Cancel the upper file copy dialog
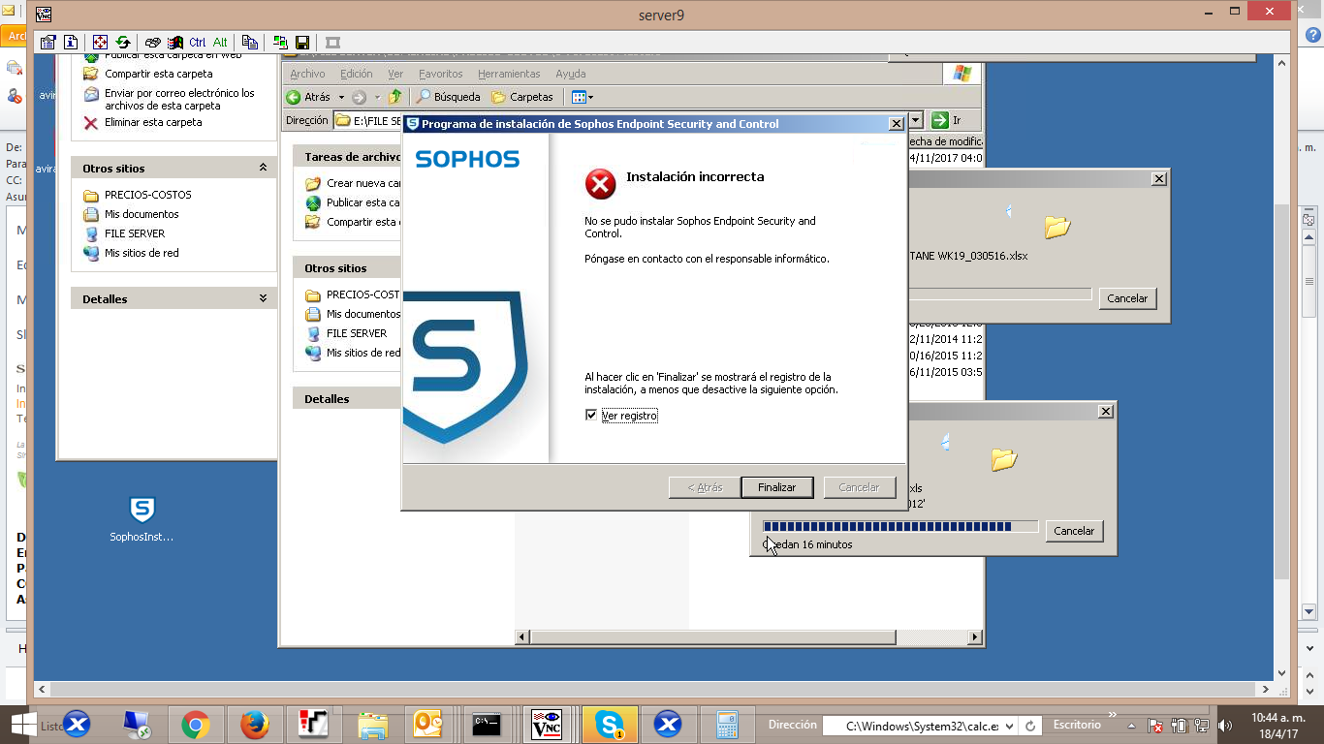Screen dimensions: 1324x744 pyautogui.click(x=1127, y=298)
